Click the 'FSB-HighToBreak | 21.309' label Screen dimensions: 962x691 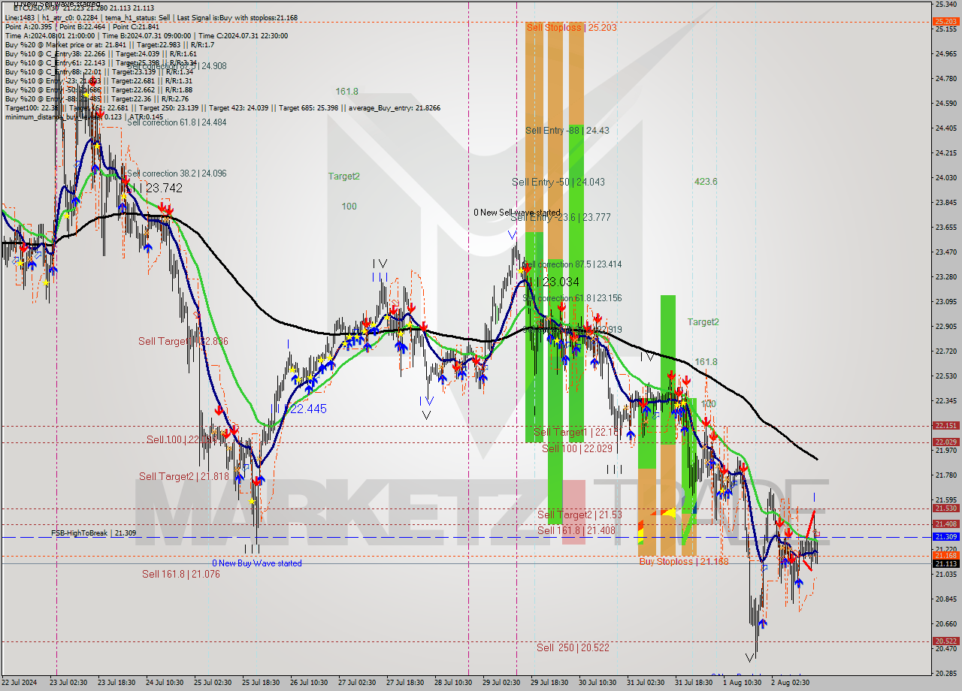(x=94, y=533)
